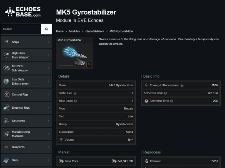This screenshot has width=225, height=168.
Task: Expand the Mid Slots Sub Weapon arrow
Action: click(x=48, y=68)
